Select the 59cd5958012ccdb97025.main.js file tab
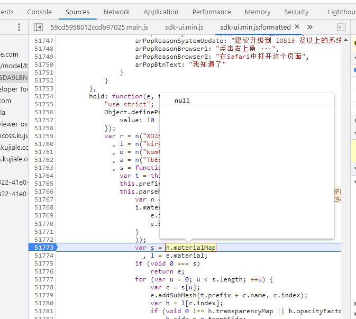The image size is (356, 319). click(x=99, y=28)
